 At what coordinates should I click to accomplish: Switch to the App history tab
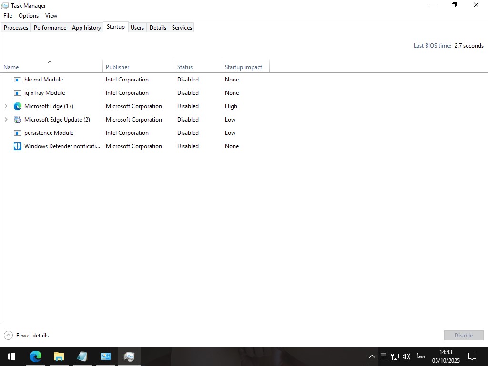pos(86,27)
